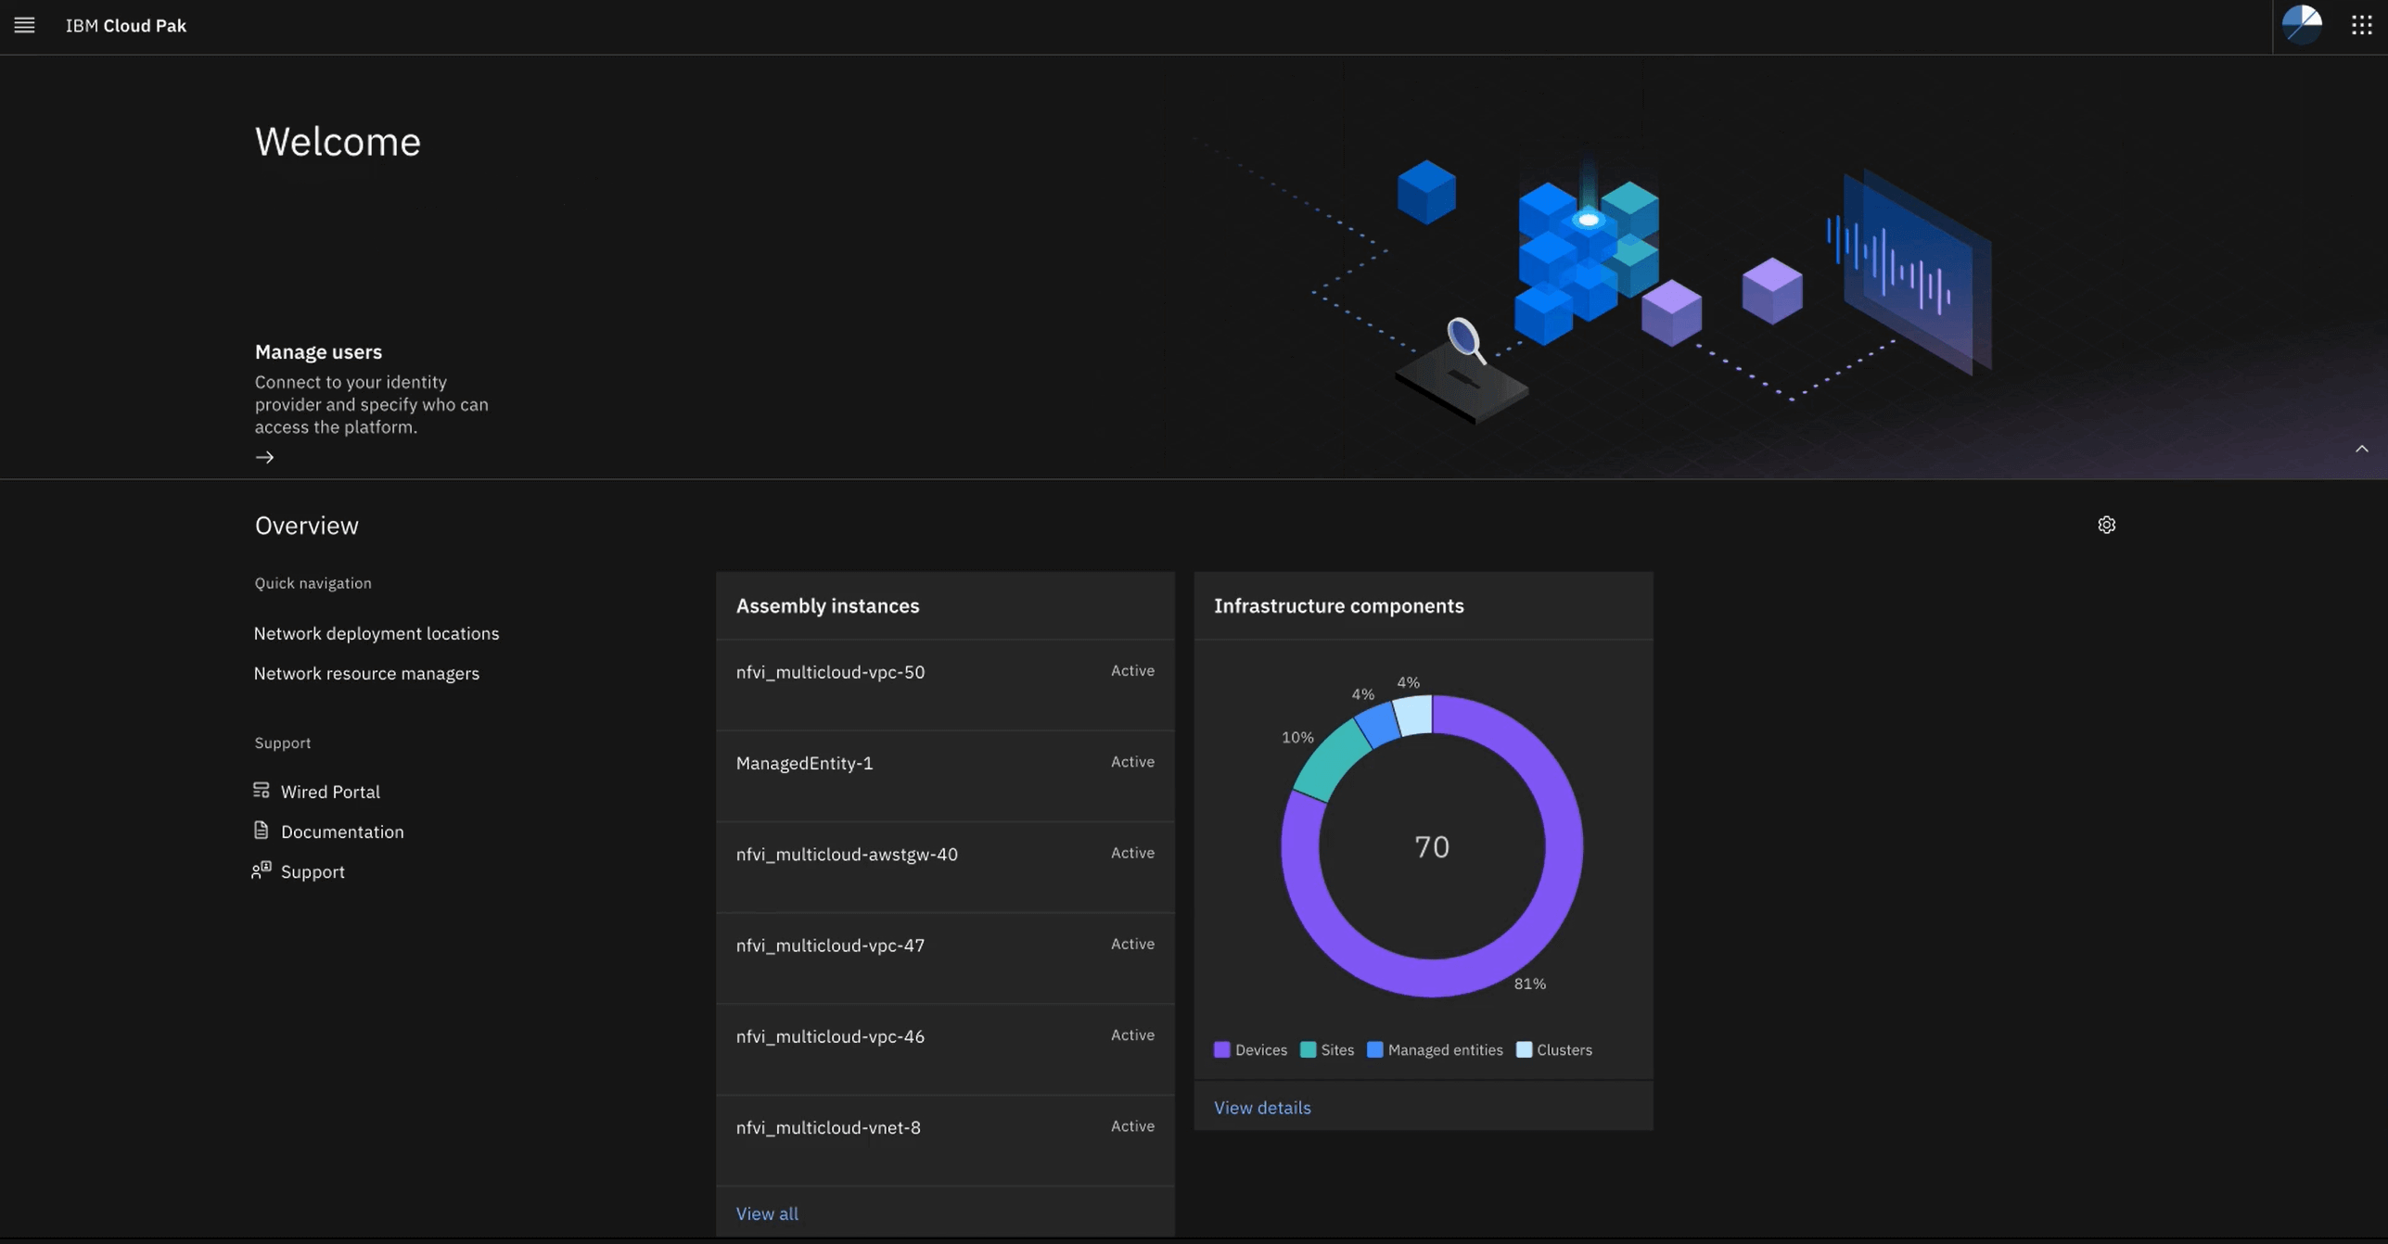Select Network resource managers menu item
Image resolution: width=2388 pixels, height=1244 pixels.
(366, 674)
